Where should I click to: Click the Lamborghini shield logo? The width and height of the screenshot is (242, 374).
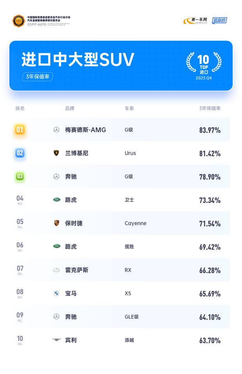(57, 153)
